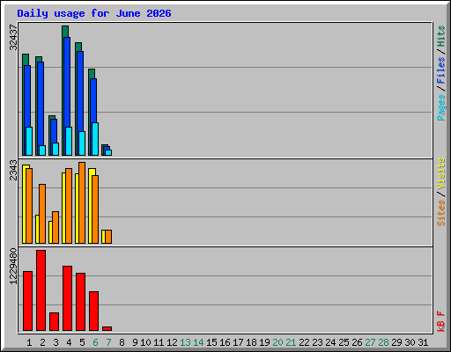Image resolution: width=451 pixels, height=352 pixels.
Task: Select the orange sites bar for day 5
Action: (82, 202)
